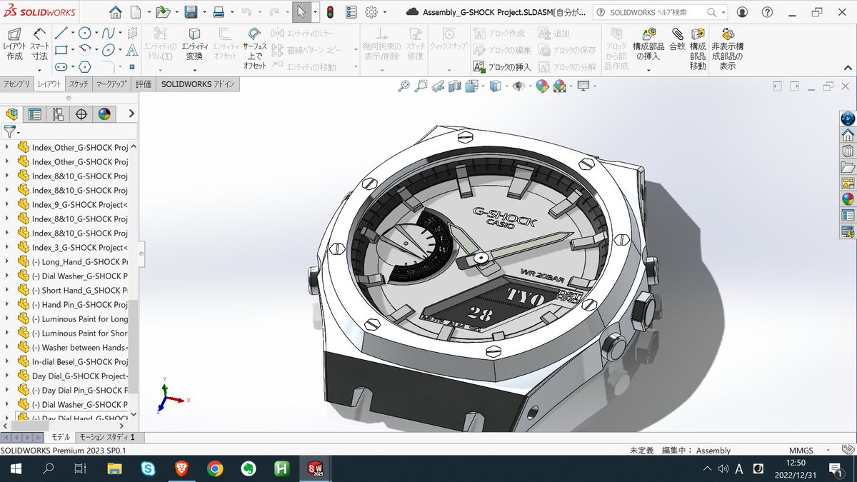Open the Apply Scene icon
857x482 pixels.
coord(559,86)
